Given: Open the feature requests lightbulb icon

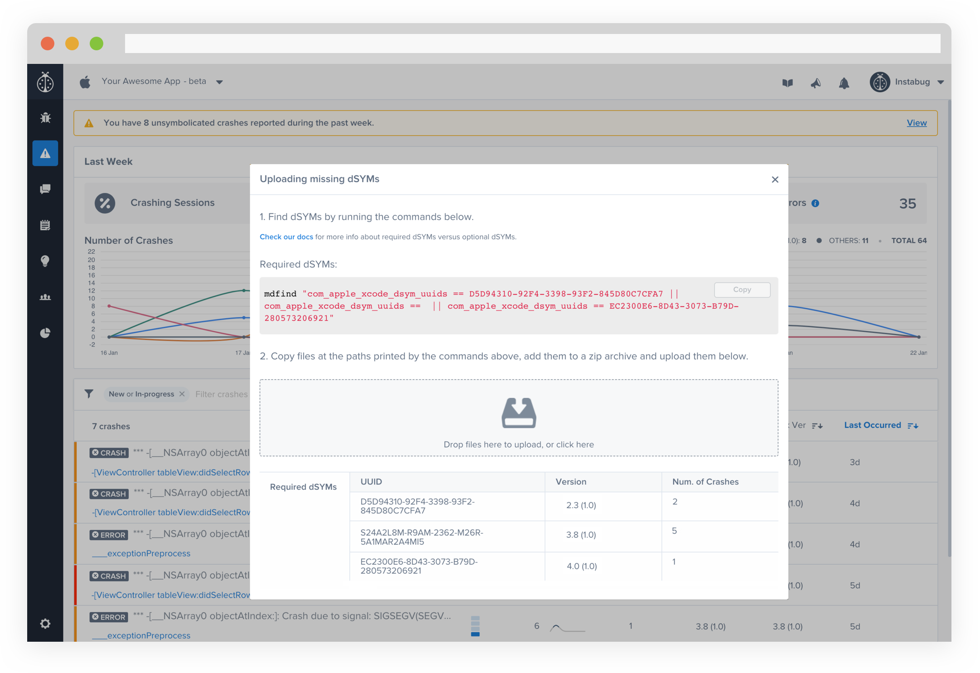Looking at the screenshot, I should 45,261.
